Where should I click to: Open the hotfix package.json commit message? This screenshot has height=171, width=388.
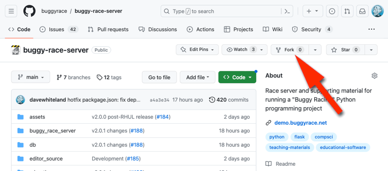pyautogui.click(x=104, y=100)
